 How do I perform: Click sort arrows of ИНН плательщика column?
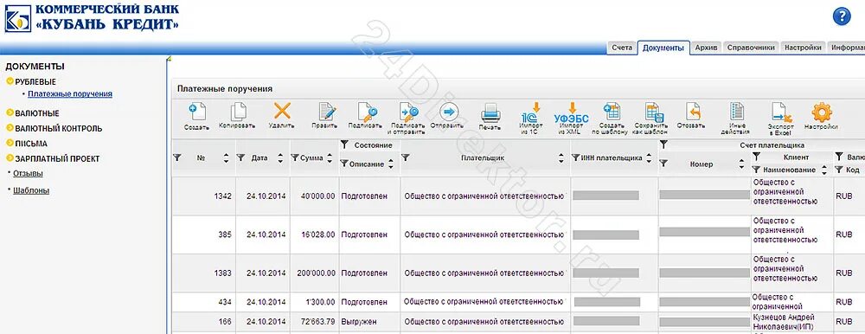tap(650, 158)
